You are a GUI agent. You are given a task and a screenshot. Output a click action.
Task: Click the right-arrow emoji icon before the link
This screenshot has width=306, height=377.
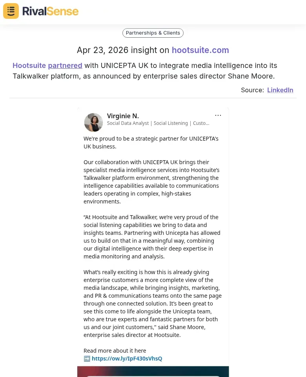(87, 359)
